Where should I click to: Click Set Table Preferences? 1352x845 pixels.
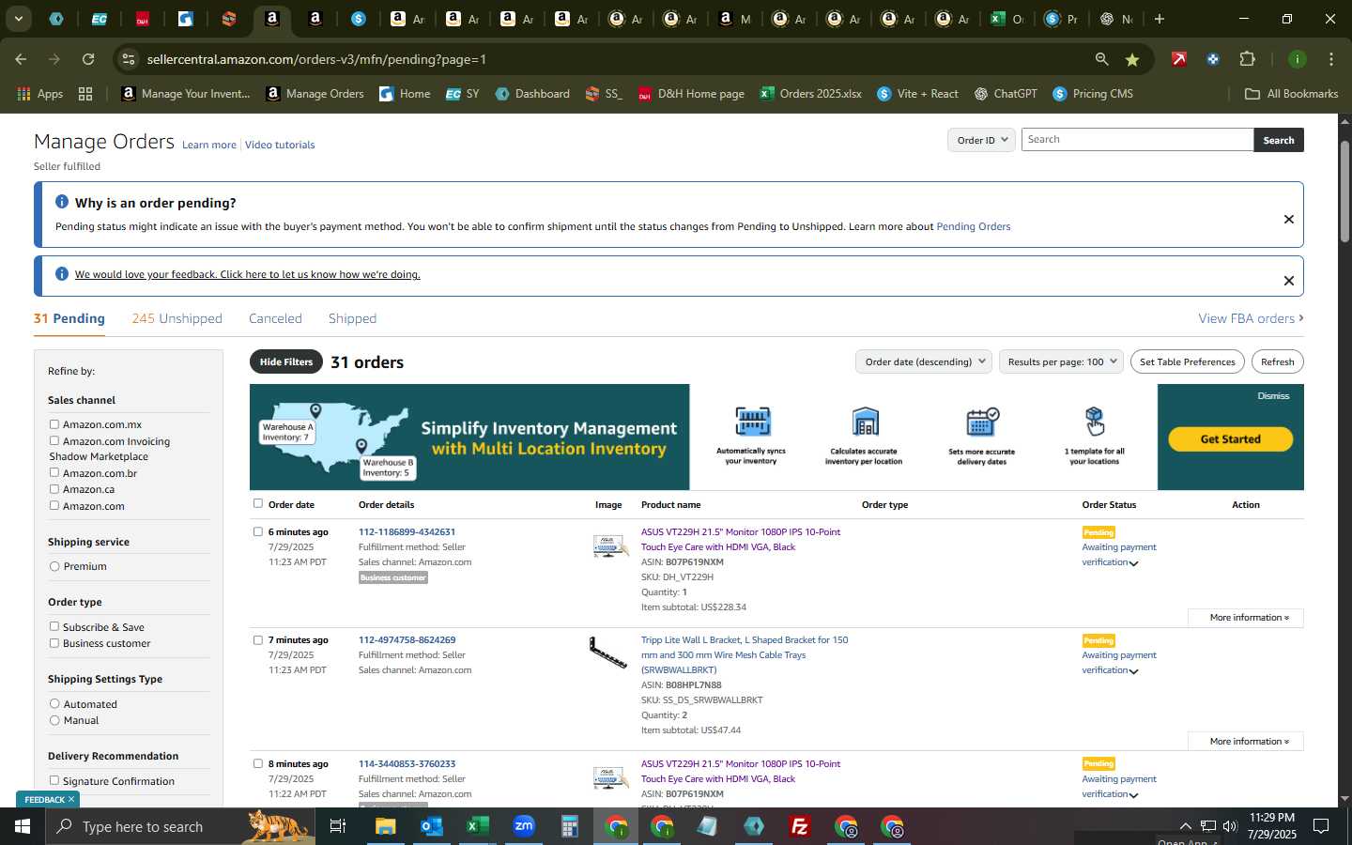click(x=1187, y=361)
